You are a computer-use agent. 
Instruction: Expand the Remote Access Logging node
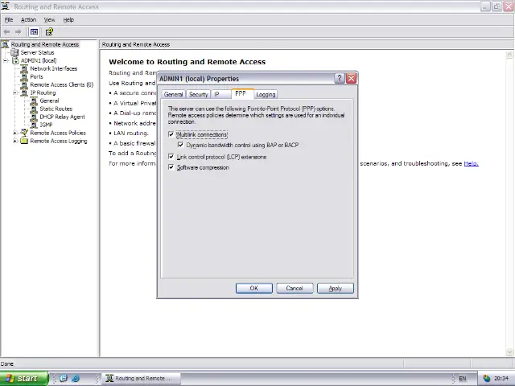15,142
